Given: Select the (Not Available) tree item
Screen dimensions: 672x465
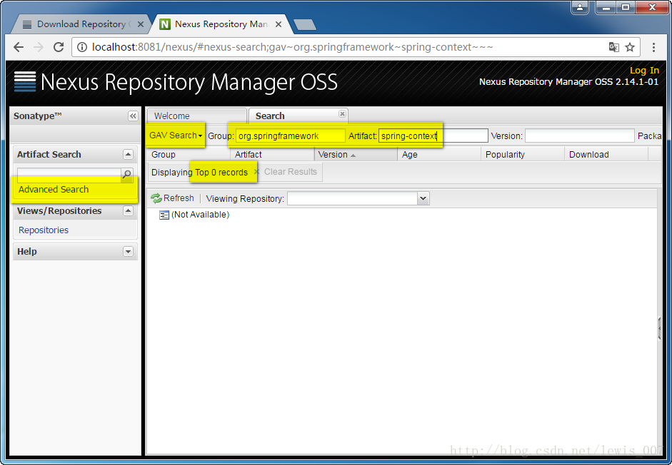Looking at the screenshot, I should pyautogui.click(x=194, y=215).
